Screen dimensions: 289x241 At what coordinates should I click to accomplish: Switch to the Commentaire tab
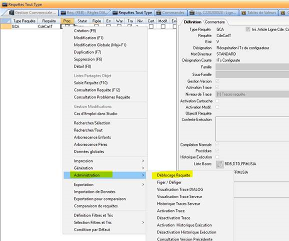(215, 22)
